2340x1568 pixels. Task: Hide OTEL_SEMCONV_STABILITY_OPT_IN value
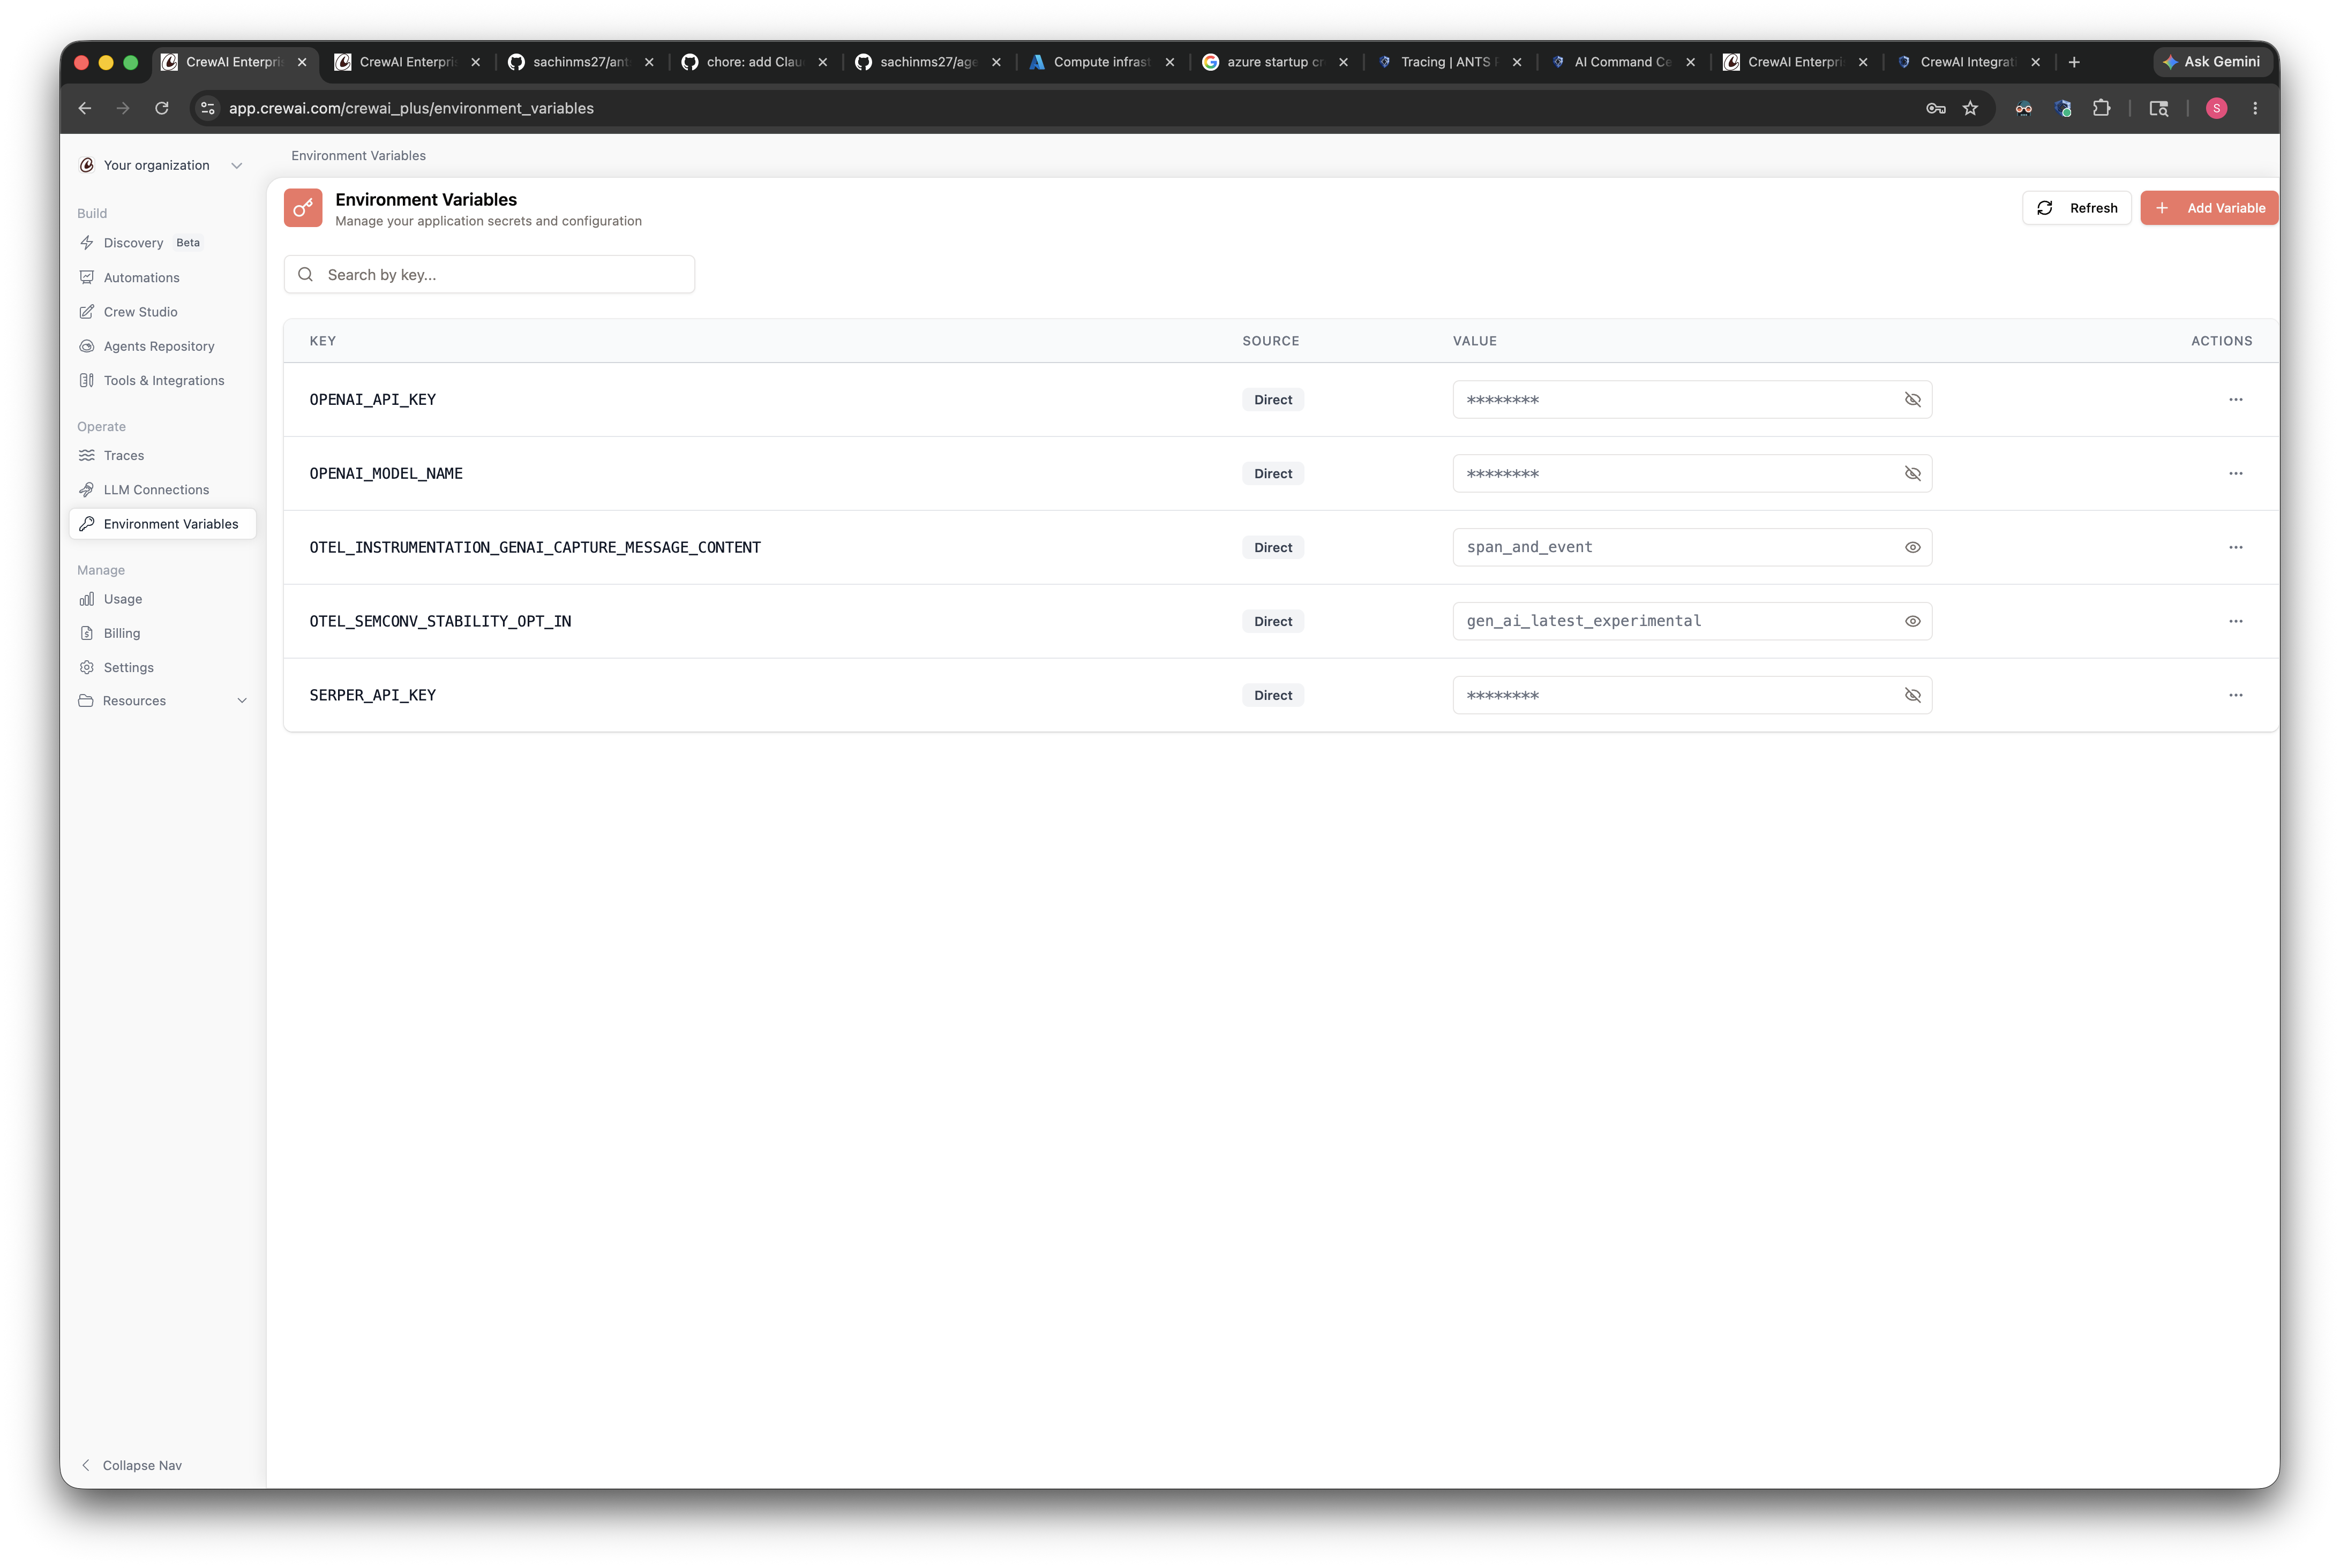[1912, 622]
